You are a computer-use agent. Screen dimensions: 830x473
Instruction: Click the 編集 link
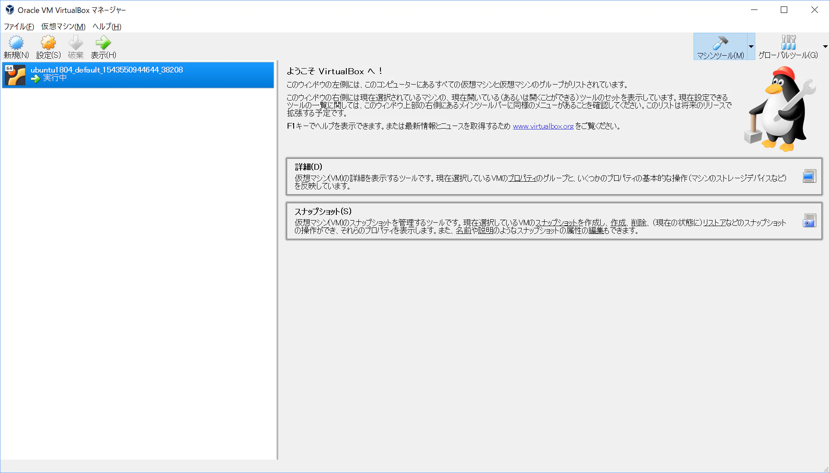596,230
